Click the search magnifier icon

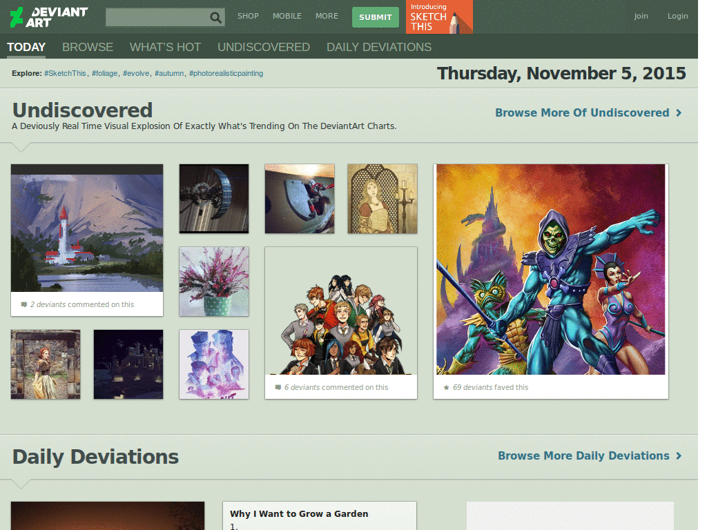click(x=216, y=17)
